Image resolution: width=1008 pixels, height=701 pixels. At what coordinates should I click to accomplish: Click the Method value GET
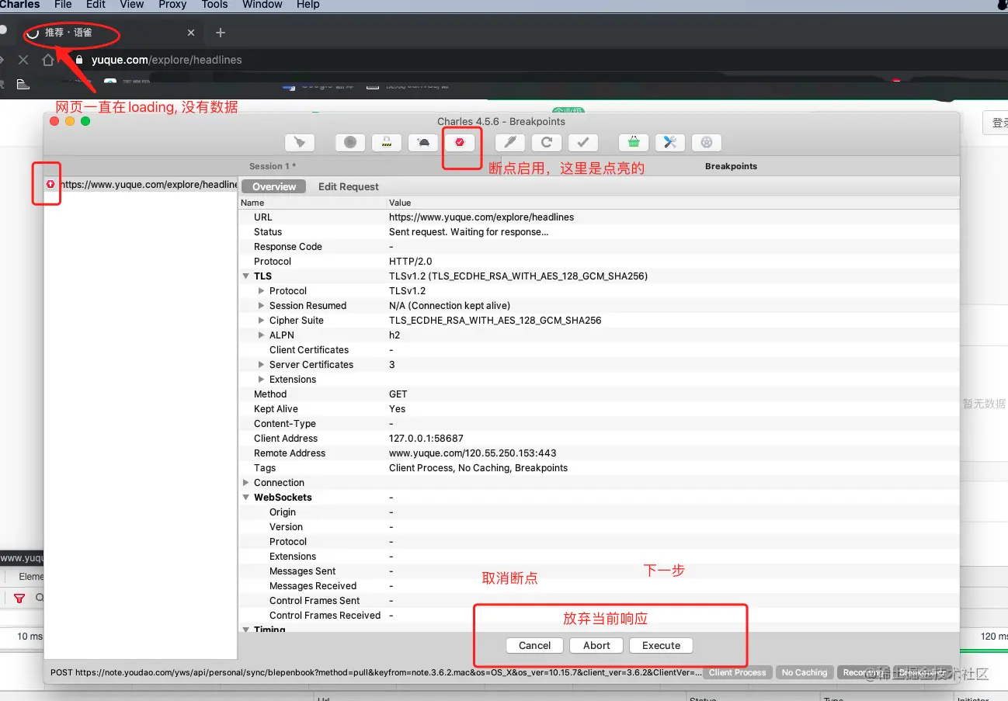(x=398, y=394)
